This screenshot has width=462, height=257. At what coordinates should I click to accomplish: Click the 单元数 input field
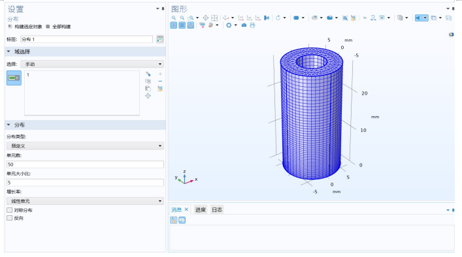point(85,164)
